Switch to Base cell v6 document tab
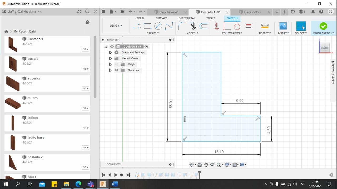The image size is (337, 189). tap(252, 12)
